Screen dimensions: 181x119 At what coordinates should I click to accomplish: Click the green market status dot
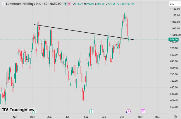65,4
